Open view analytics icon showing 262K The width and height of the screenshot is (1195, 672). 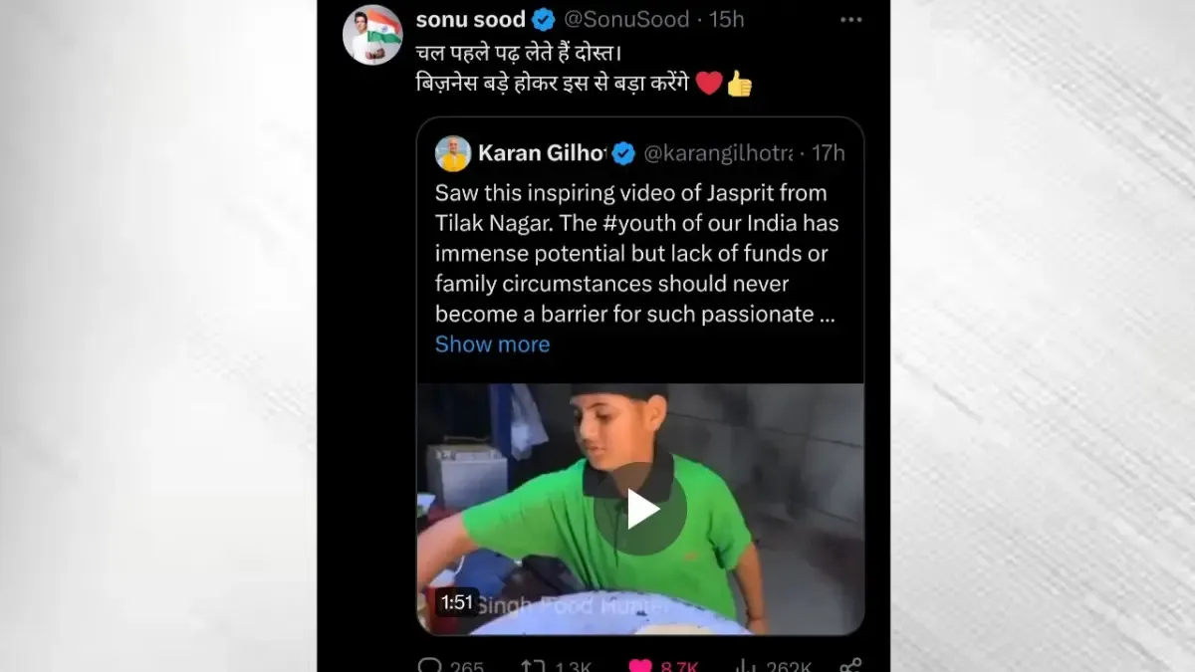745,665
